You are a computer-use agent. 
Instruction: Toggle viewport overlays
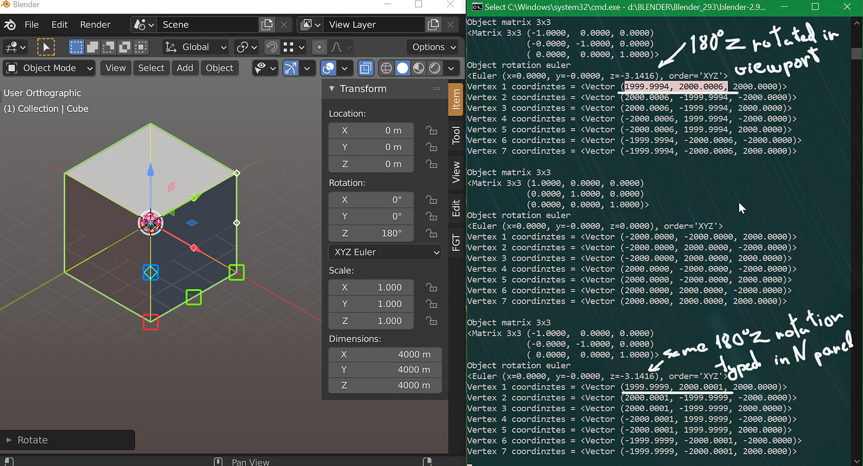328,68
